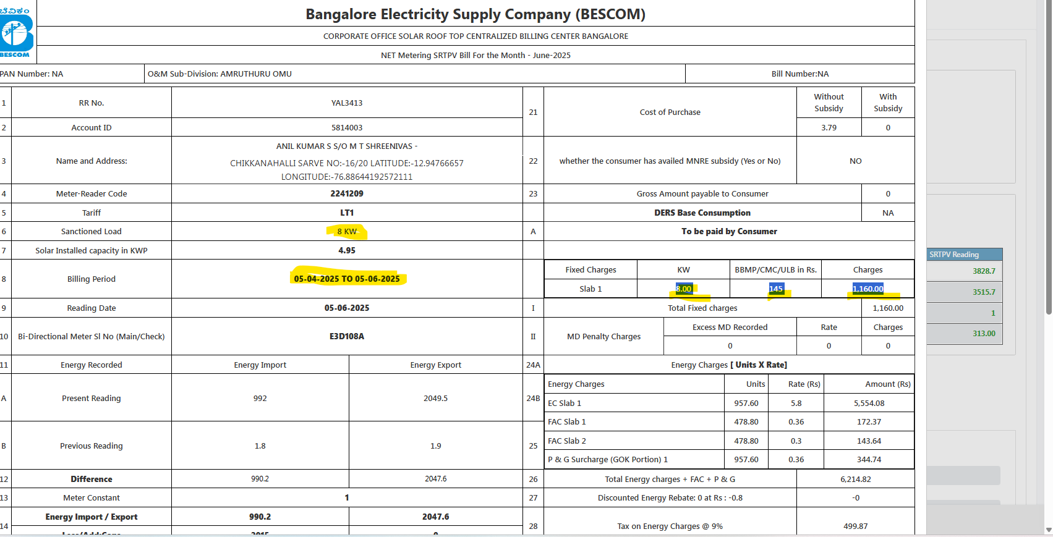The width and height of the screenshot is (1053, 537).
Task: Select Meter-Reader Code 2241209
Action: (x=347, y=194)
